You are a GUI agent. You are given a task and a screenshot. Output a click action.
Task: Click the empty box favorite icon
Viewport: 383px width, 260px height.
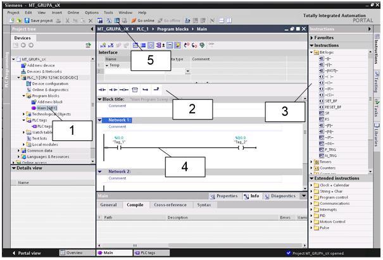tap(135, 90)
